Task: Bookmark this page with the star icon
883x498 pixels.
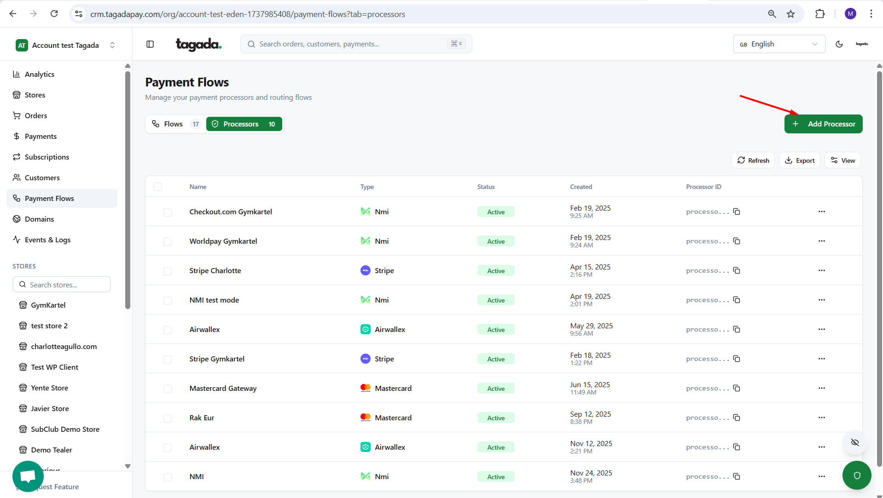Action: pos(790,14)
